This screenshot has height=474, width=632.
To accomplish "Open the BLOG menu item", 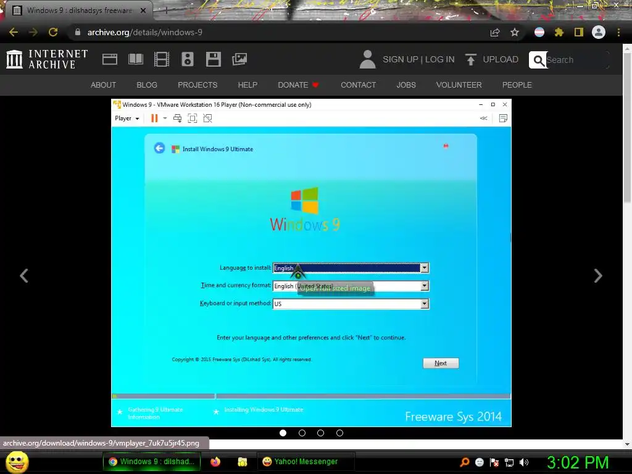I will (x=147, y=85).
